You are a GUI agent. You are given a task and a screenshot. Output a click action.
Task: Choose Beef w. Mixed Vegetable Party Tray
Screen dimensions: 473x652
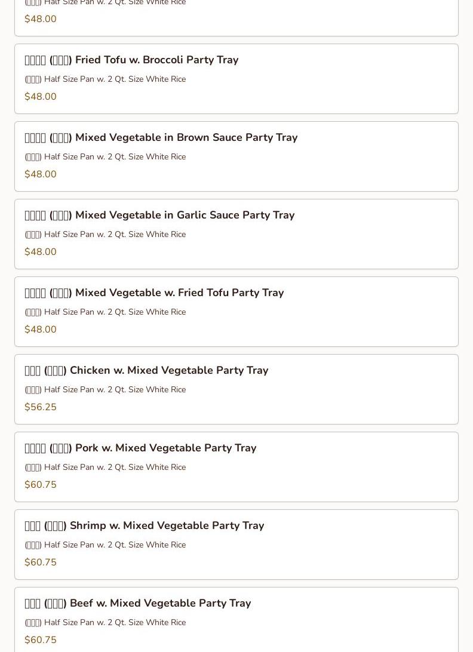[137, 604]
